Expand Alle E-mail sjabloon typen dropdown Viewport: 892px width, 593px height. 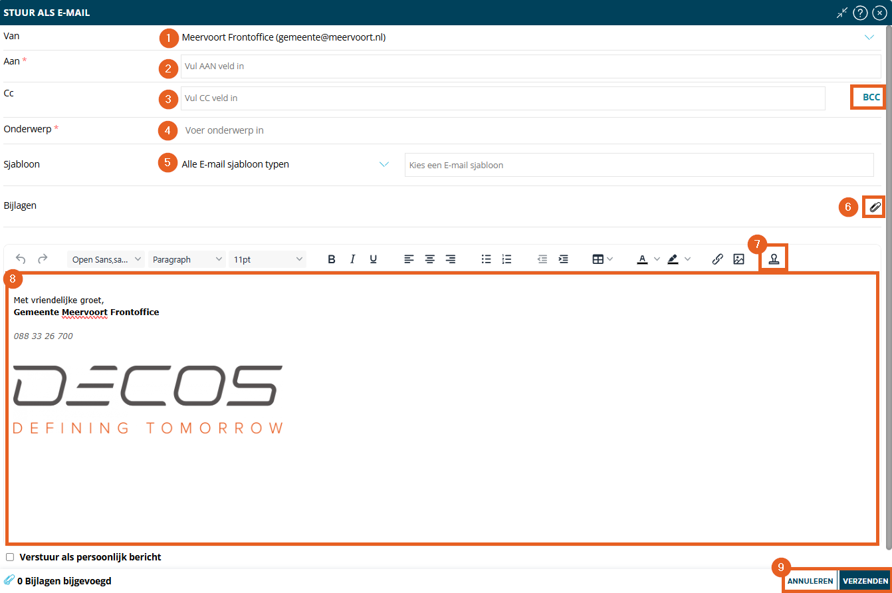tap(384, 164)
